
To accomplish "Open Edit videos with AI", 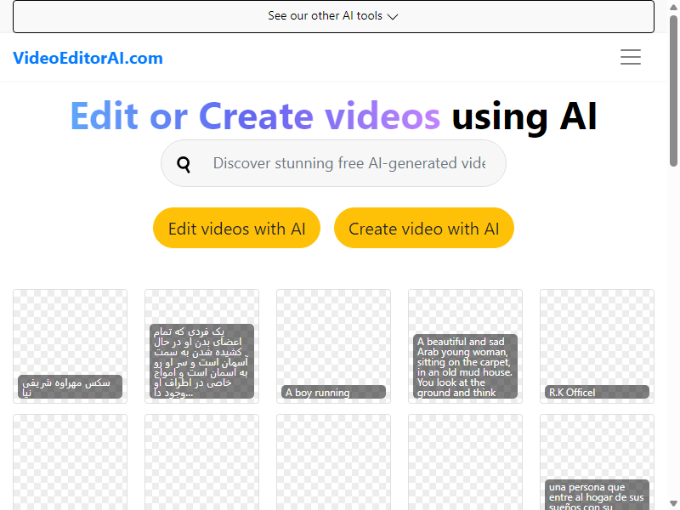I will (x=236, y=228).
